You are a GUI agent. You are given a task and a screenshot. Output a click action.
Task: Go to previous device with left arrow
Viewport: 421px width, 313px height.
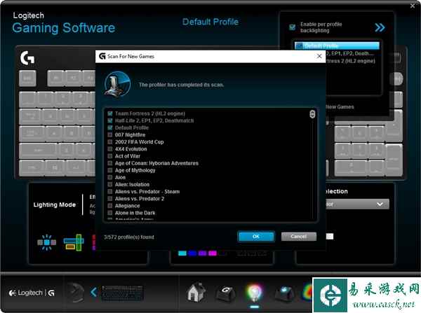(94, 292)
